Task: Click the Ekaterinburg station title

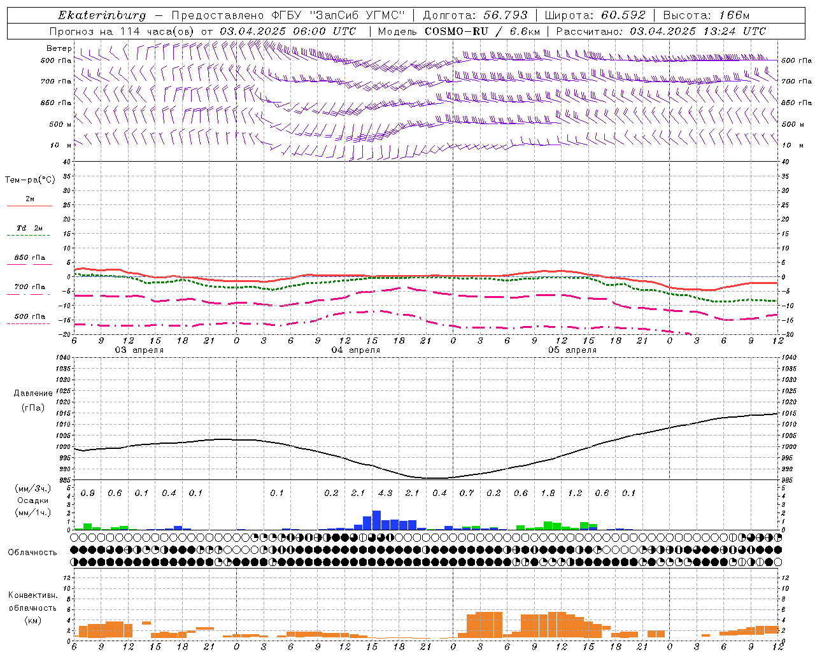Action: click(x=102, y=15)
